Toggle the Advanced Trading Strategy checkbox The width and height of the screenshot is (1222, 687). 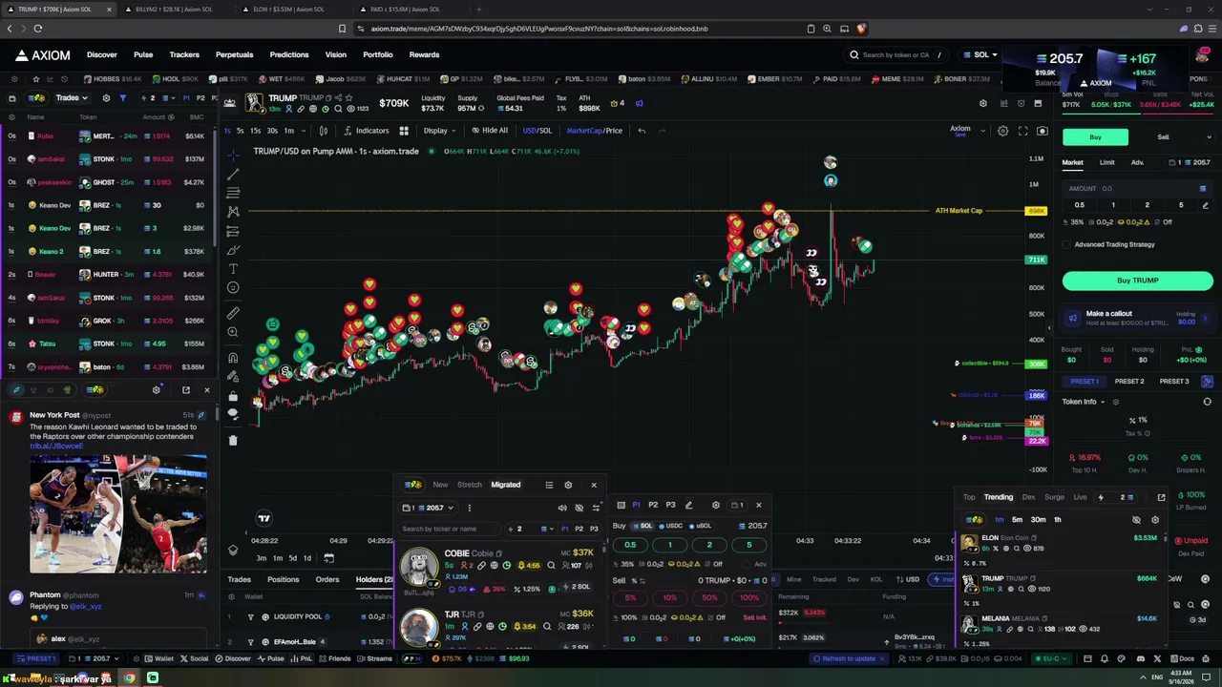point(1066,244)
